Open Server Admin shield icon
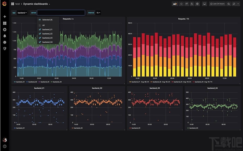The height and width of the screenshot is (151, 243). 4,49
